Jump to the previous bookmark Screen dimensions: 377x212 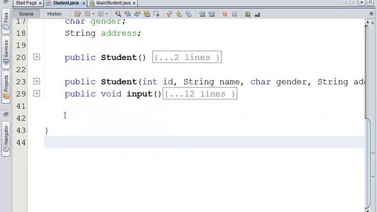(x=170, y=14)
